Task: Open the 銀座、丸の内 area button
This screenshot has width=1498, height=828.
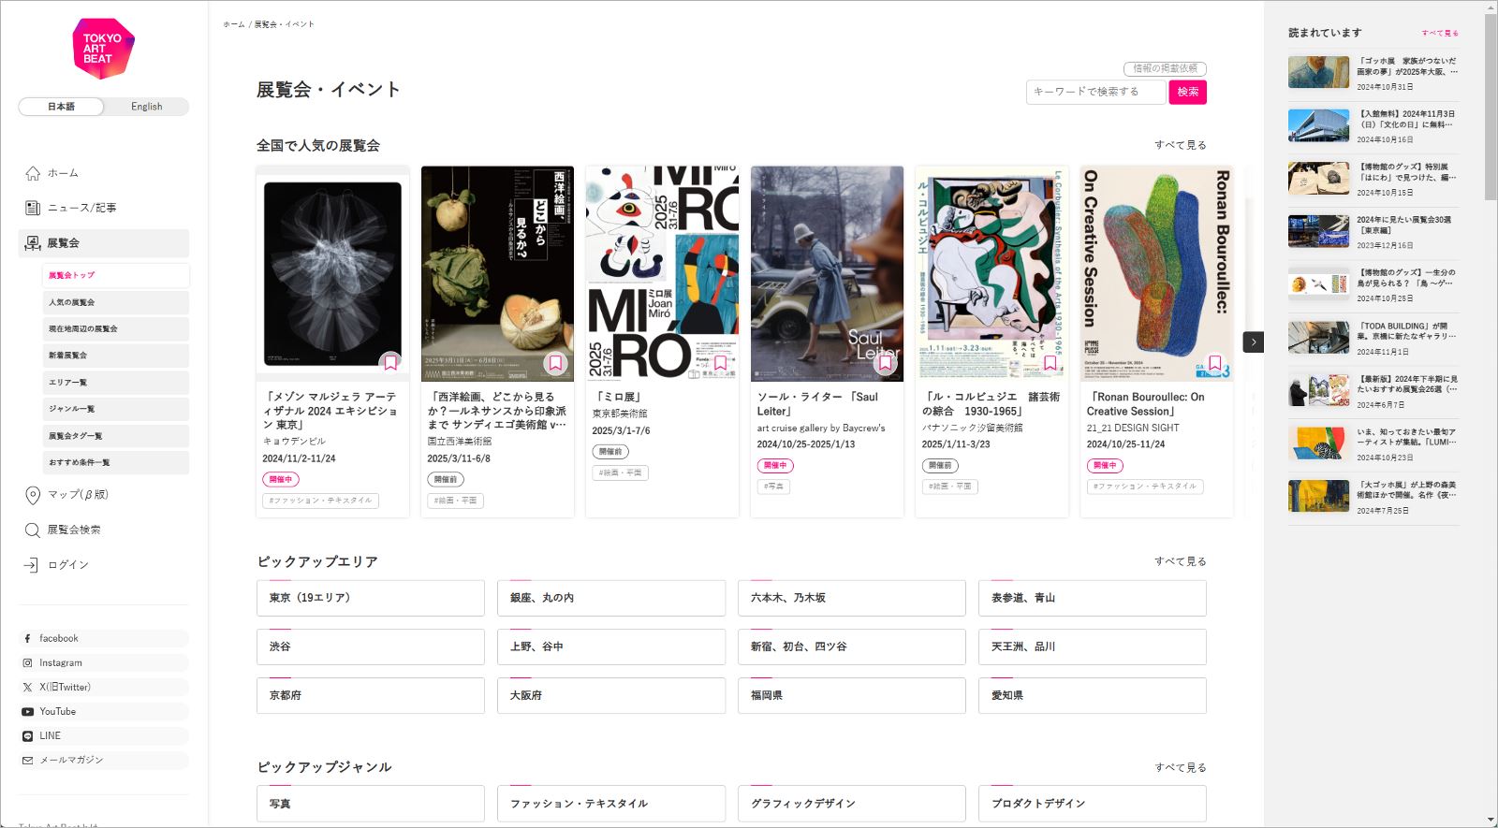Action: coord(611,598)
